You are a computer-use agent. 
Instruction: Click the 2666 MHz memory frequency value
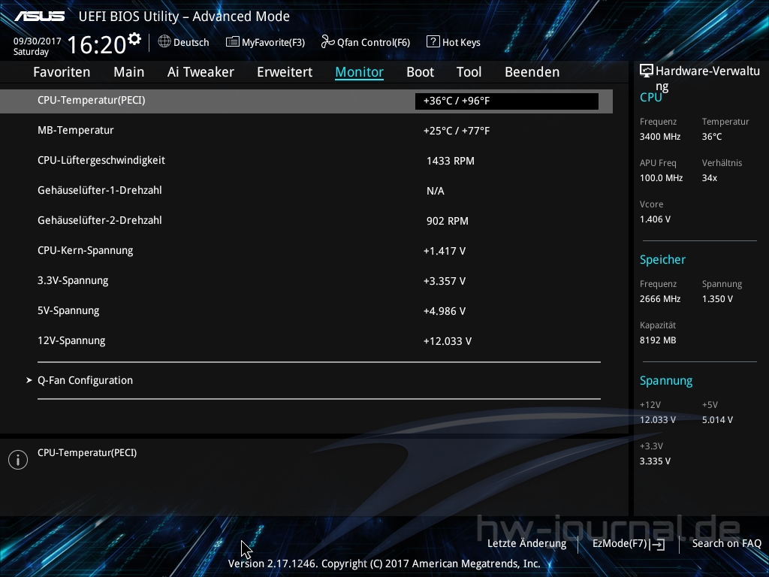click(660, 299)
